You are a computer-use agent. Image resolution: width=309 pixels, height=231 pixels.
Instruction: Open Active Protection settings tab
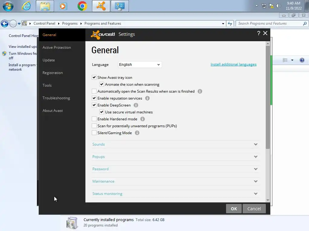57,48
